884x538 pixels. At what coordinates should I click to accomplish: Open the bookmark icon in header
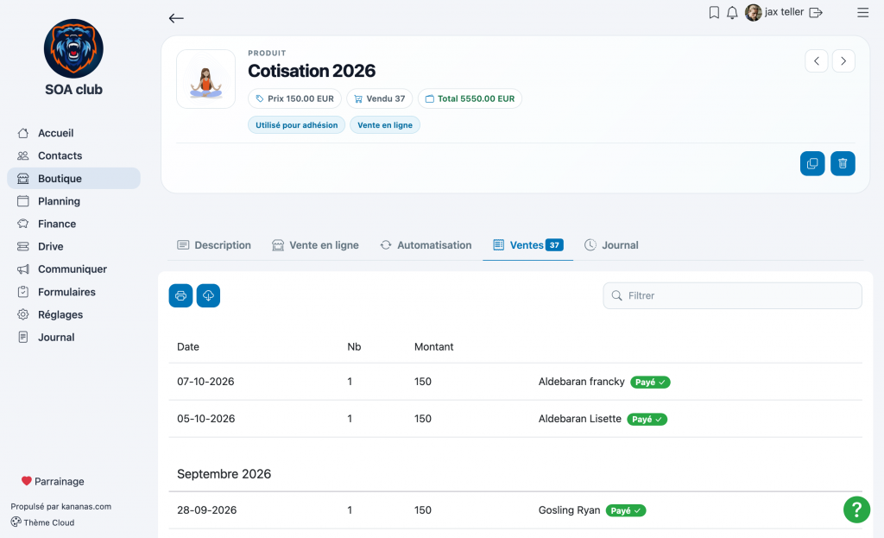pos(714,12)
